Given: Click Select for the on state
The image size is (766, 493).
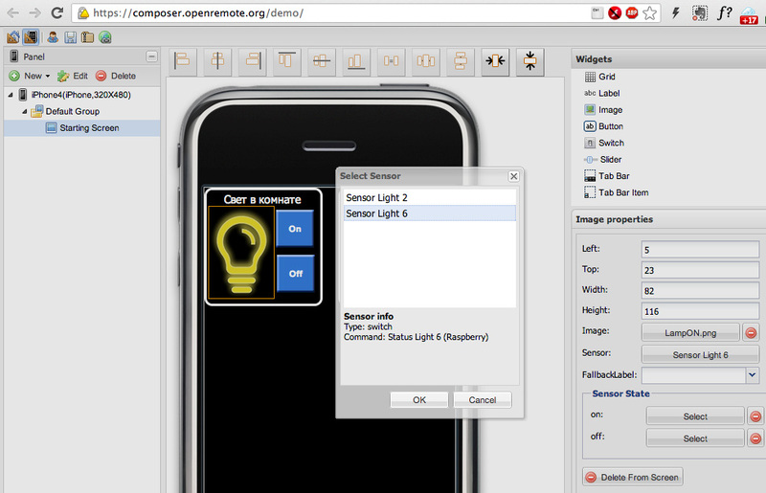Looking at the screenshot, I should point(695,416).
